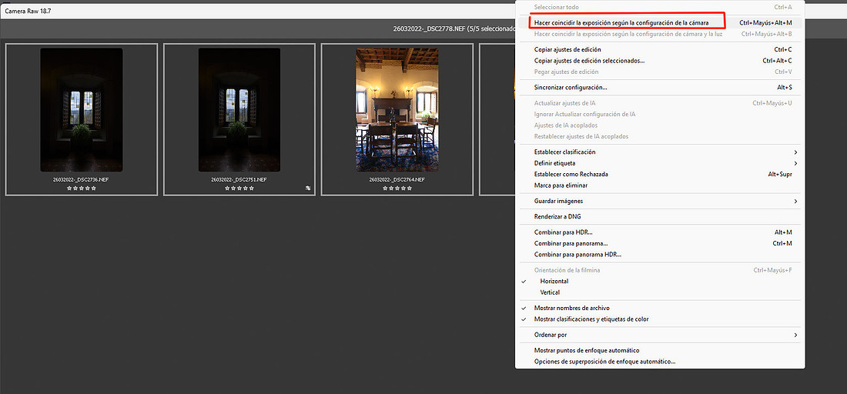Click filename label 26032022-_DSC2751.NEF
The image size is (847, 394).
pos(239,179)
